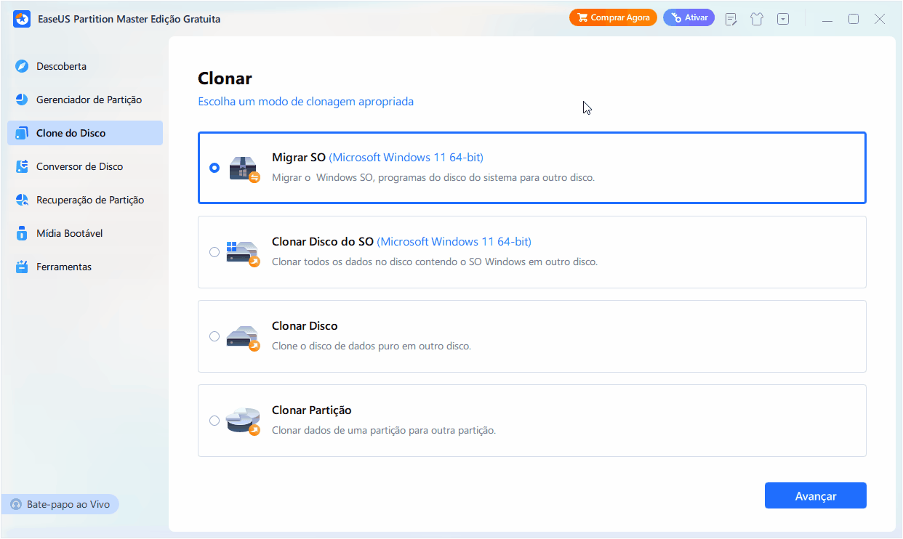Image resolution: width=903 pixels, height=539 pixels.
Task: Click the Clone do Disco sidebar icon
Action: click(x=22, y=133)
